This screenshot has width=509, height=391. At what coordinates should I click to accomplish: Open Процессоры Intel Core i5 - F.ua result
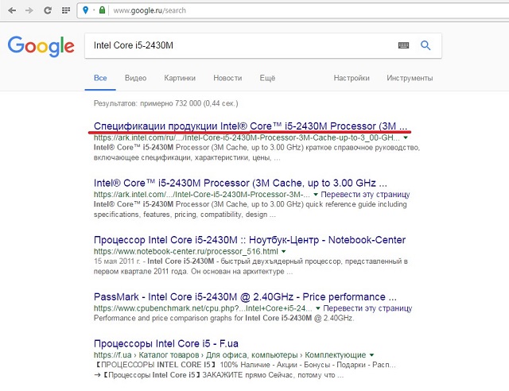click(x=166, y=343)
